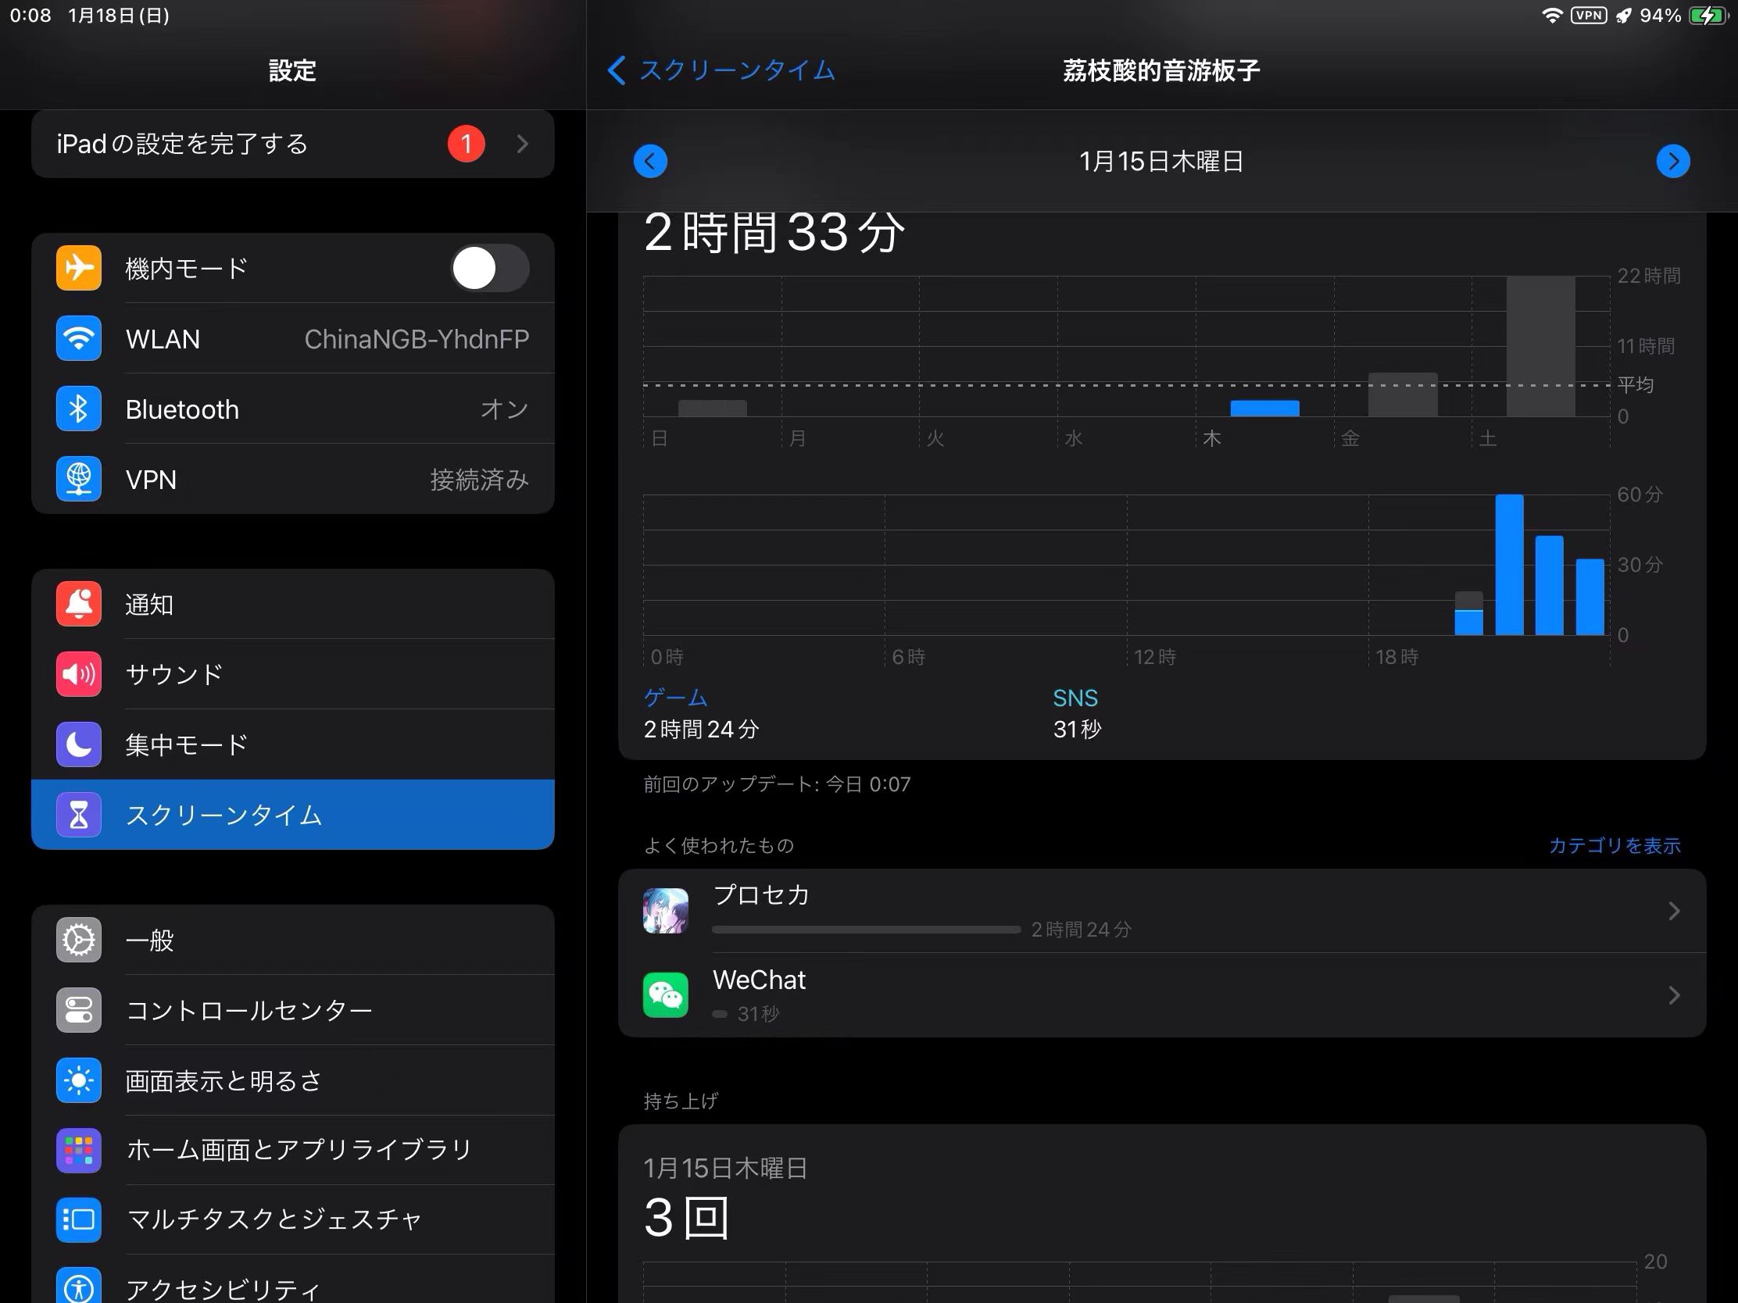Expand WeChat usage details chevron

1674,995
